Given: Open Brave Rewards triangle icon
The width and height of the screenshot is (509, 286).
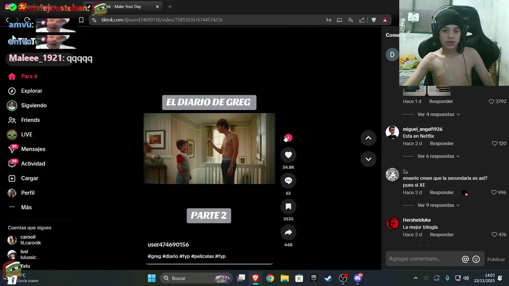Looking at the screenshot, I should [x=385, y=20].
